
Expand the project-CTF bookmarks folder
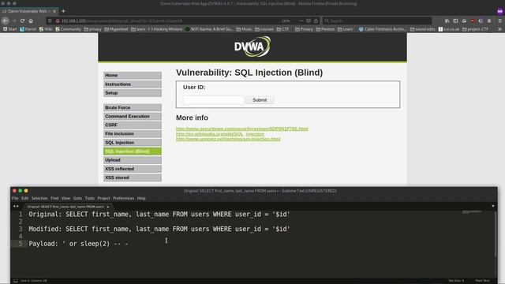point(475,29)
